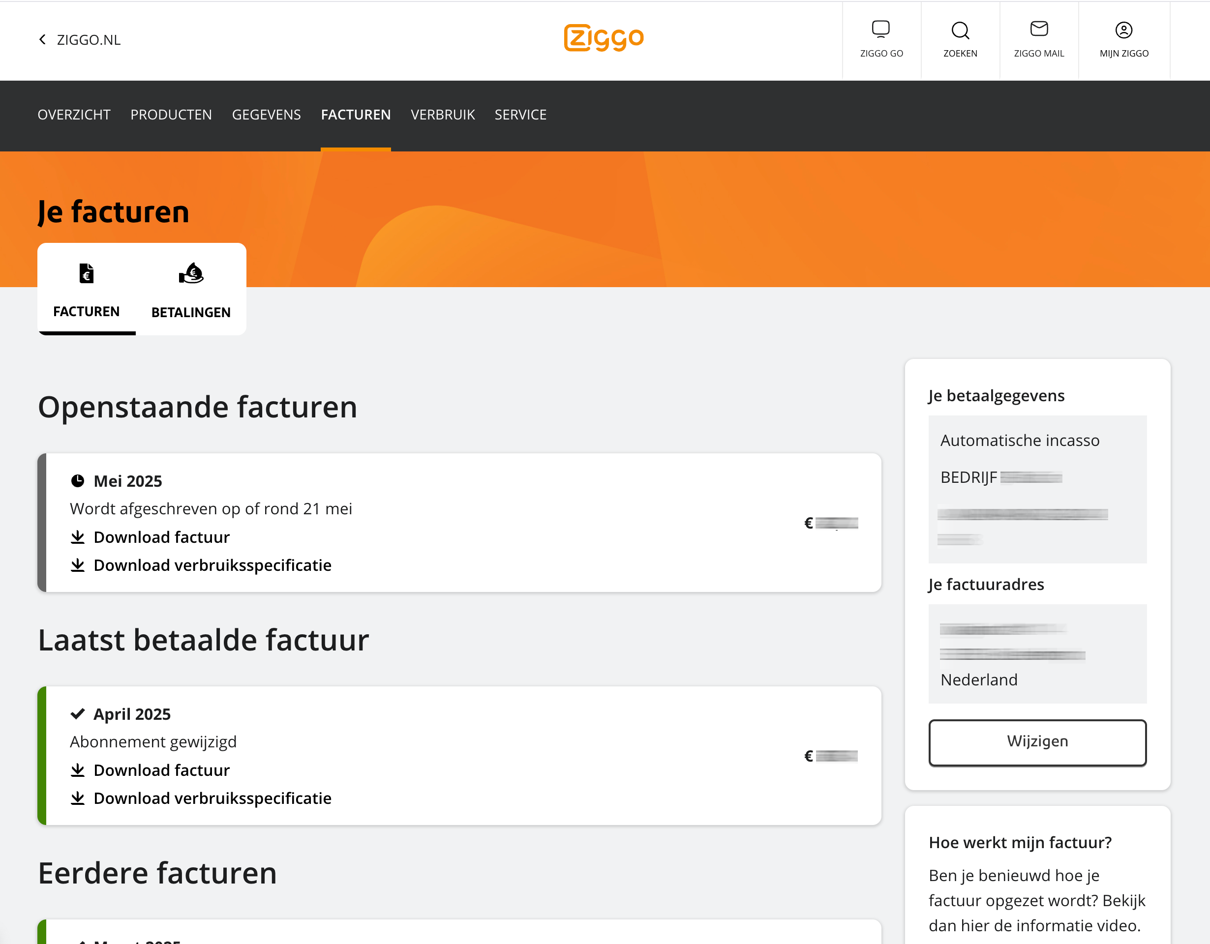Click 'Abonnement gewijzigd' text
This screenshot has height=944, width=1210.
coord(153,742)
